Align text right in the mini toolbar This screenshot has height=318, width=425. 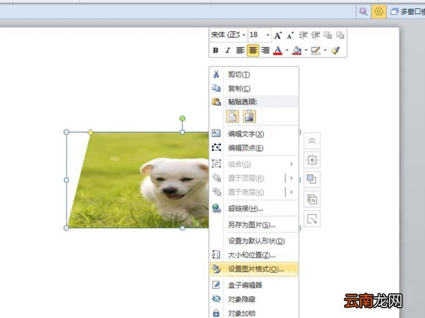point(265,50)
